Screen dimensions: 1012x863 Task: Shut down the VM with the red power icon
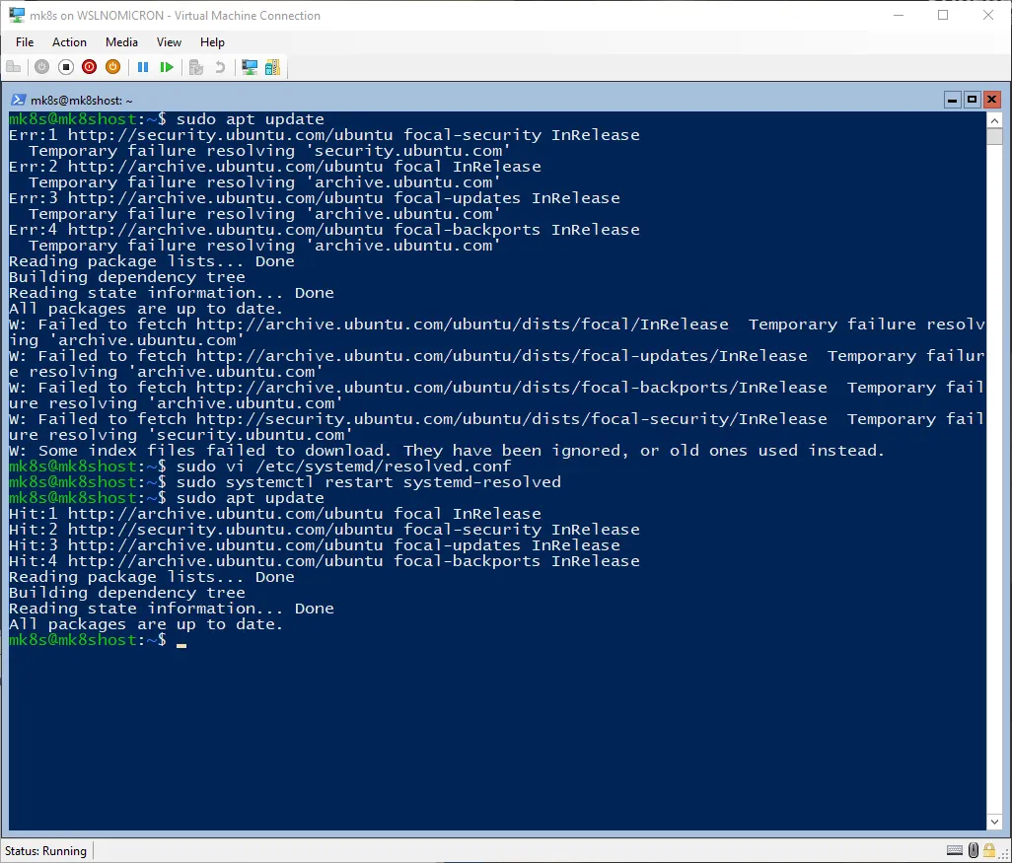(x=90, y=67)
